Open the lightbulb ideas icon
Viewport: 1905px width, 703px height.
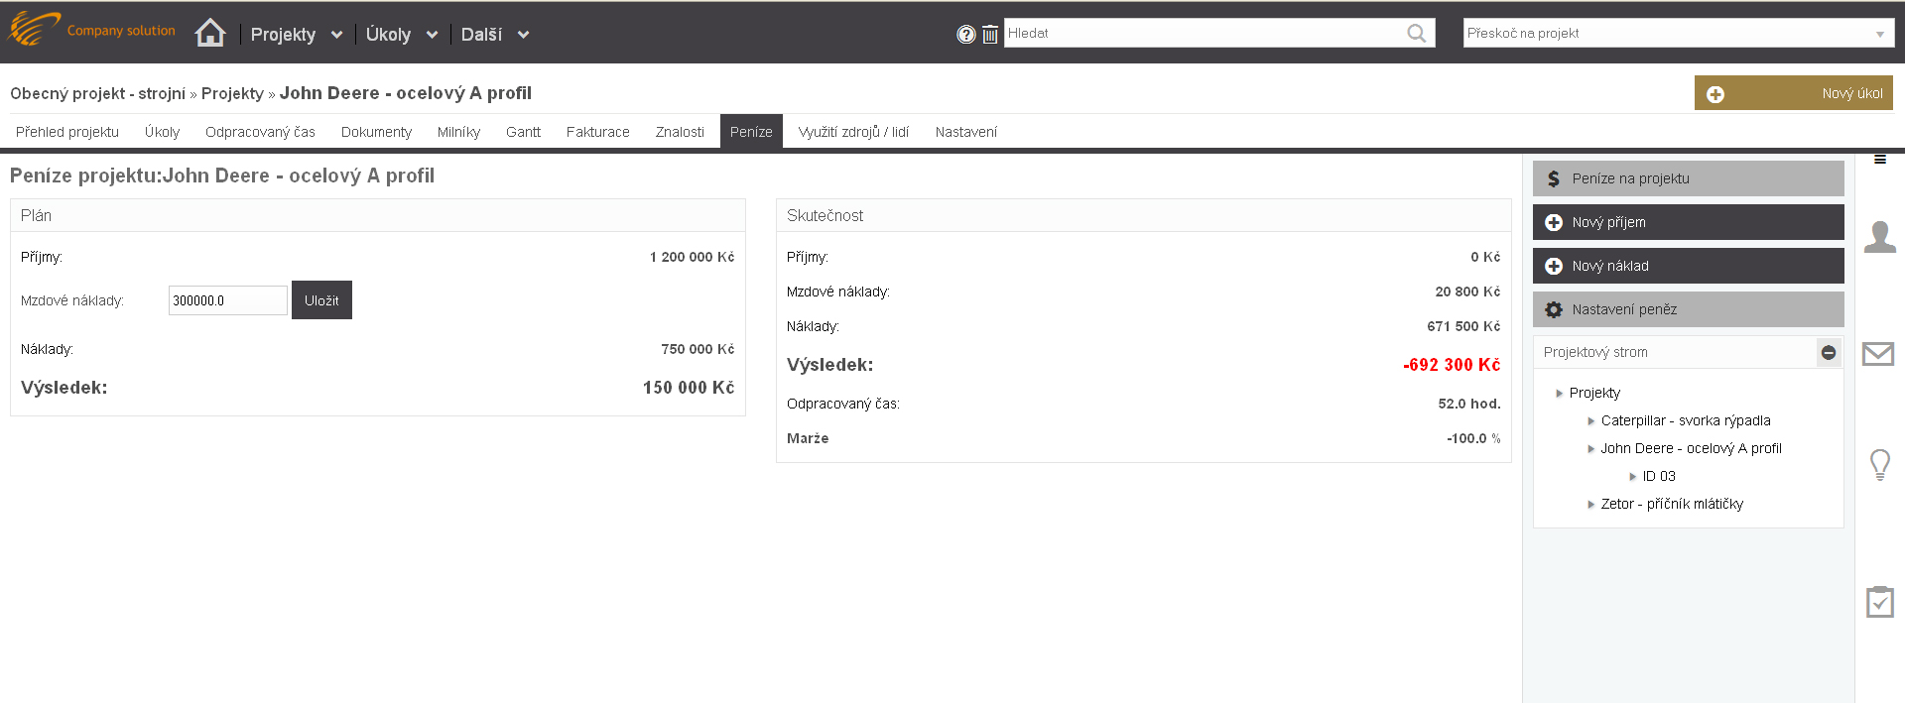1880,464
